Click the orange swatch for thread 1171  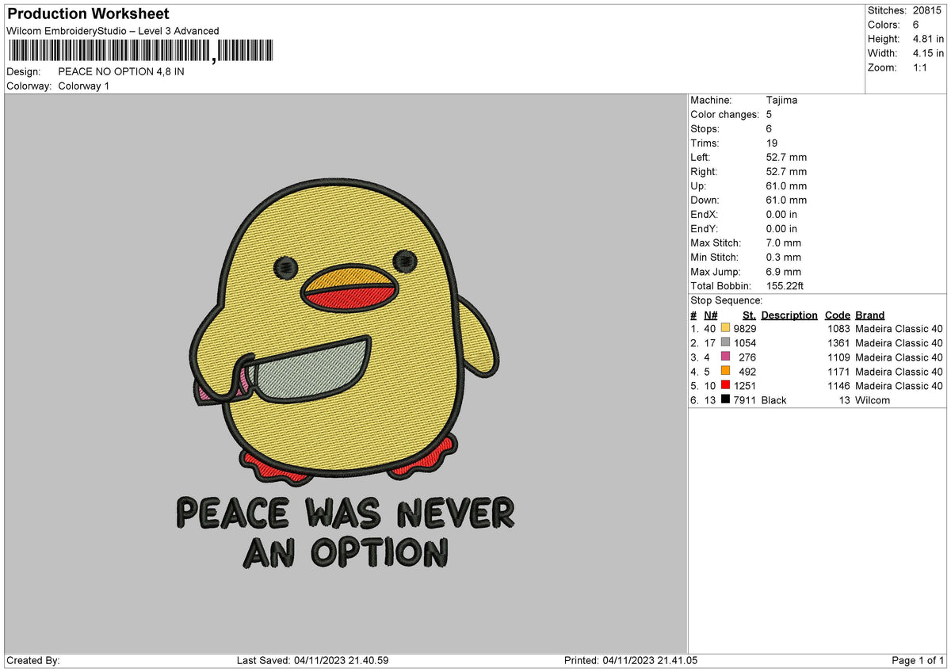(x=725, y=372)
